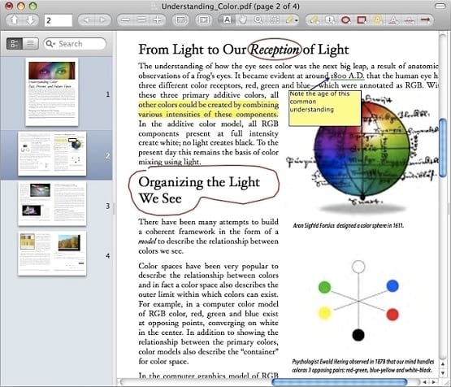451x387 pixels.
Task: Click the heading 'Organizing the Light We See'
Action: click(199, 190)
